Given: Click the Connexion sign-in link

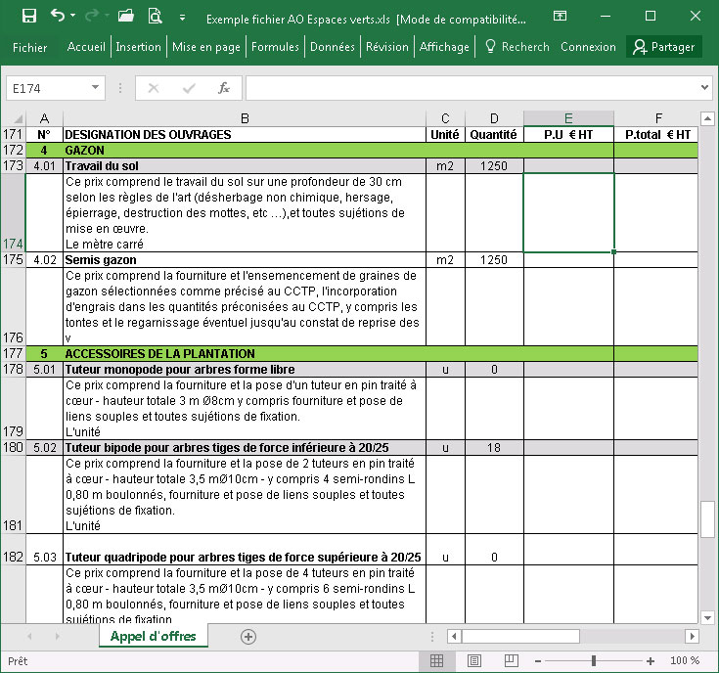Looking at the screenshot, I should [x=588, y=47].
